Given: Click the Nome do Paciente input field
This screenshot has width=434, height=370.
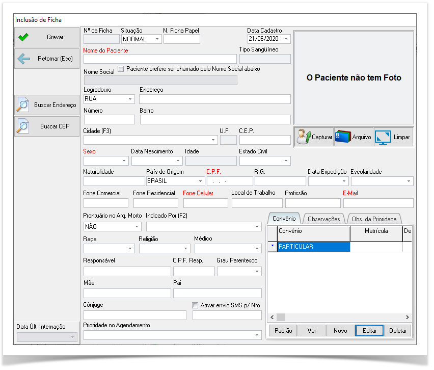Looking at the screenshot, I should click(x=160, y=59).
